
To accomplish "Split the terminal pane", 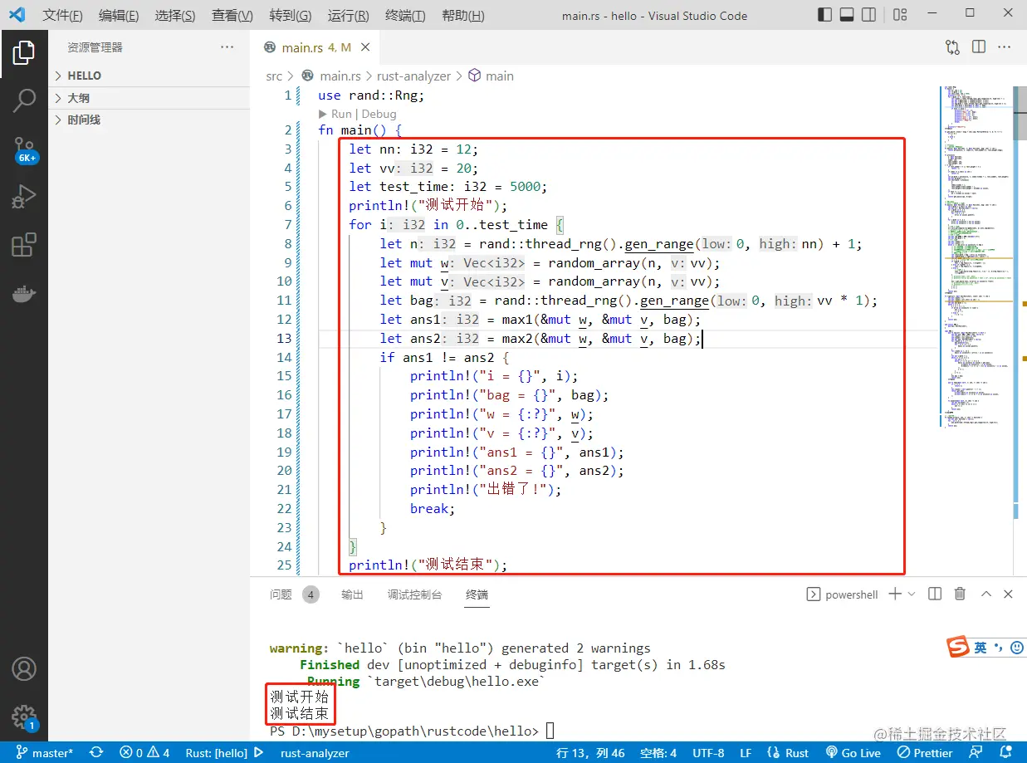I will pyautogui.click(x=935, y=594).
